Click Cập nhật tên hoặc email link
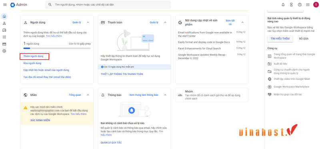 46,70
